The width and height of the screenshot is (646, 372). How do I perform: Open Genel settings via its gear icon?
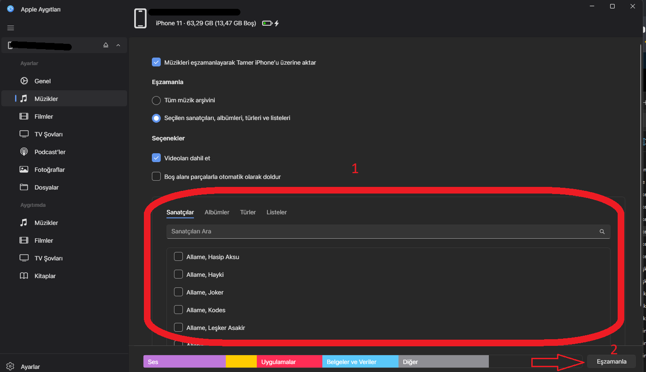point(24,81)
